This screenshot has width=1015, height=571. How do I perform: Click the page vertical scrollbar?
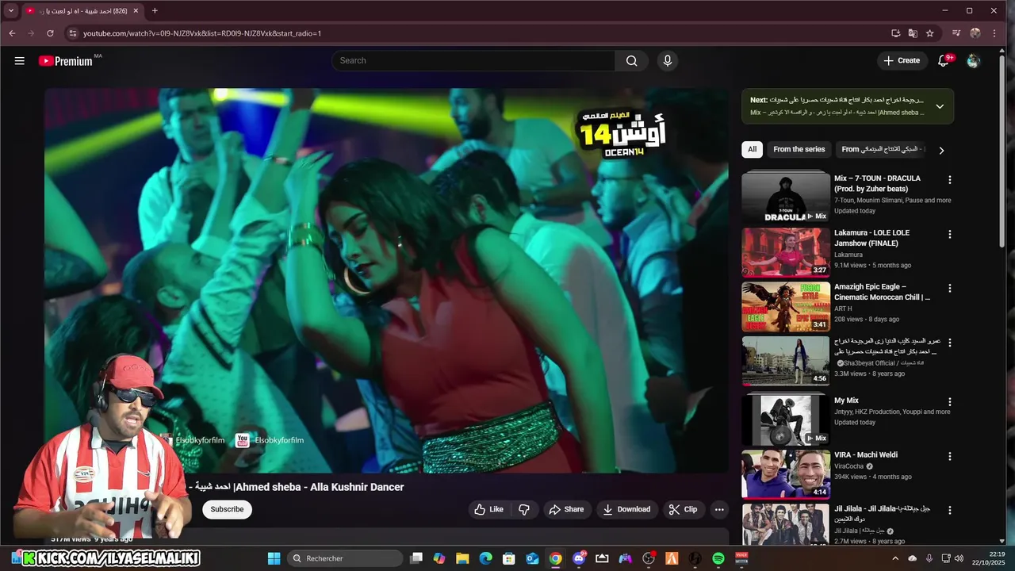coord(1002,151)
